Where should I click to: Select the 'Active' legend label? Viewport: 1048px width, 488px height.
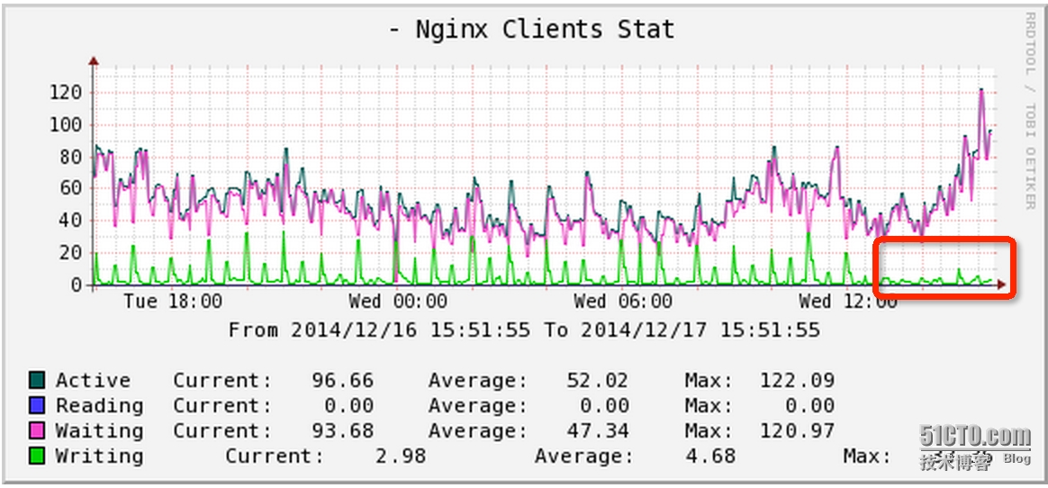(x=93, y=380)
